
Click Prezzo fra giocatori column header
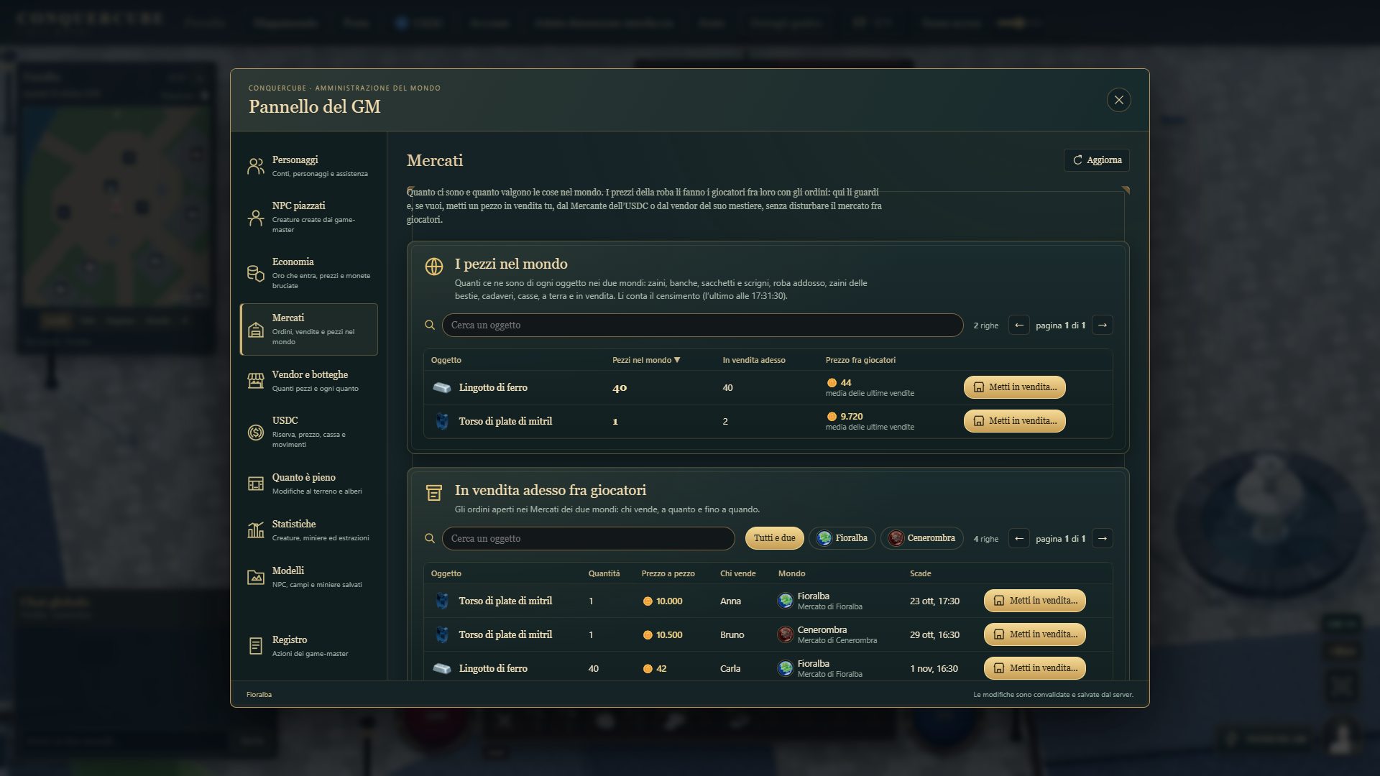[860, 360]
